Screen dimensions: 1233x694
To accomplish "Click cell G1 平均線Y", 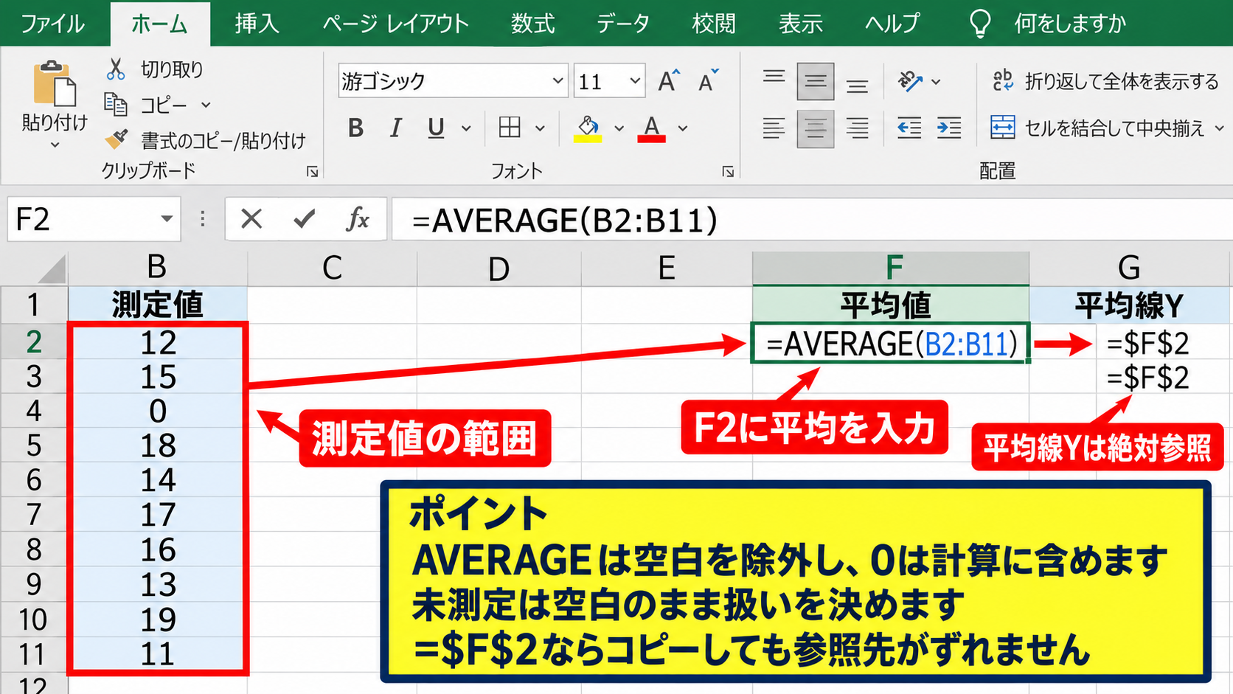I will pyautogui.click(x=1130, y=305).
